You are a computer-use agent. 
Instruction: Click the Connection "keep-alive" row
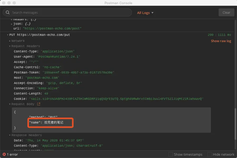pos(37,88)
